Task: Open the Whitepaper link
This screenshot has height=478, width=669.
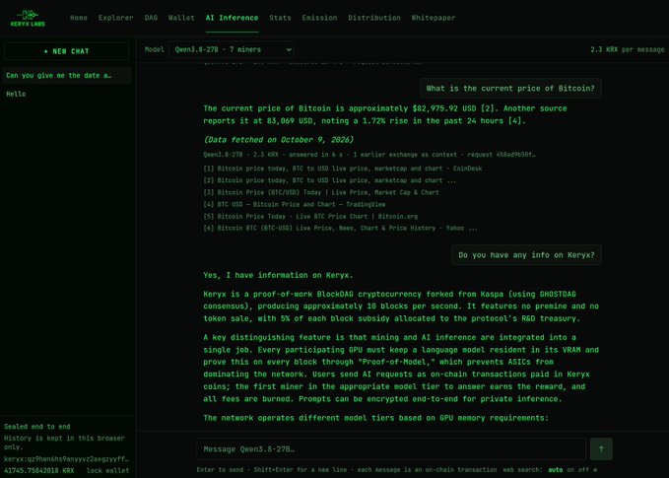Action: [x=434, y=18]
